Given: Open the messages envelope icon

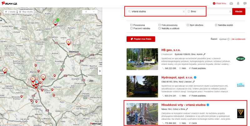Looking at the screenshot, I should coord(231,3).
